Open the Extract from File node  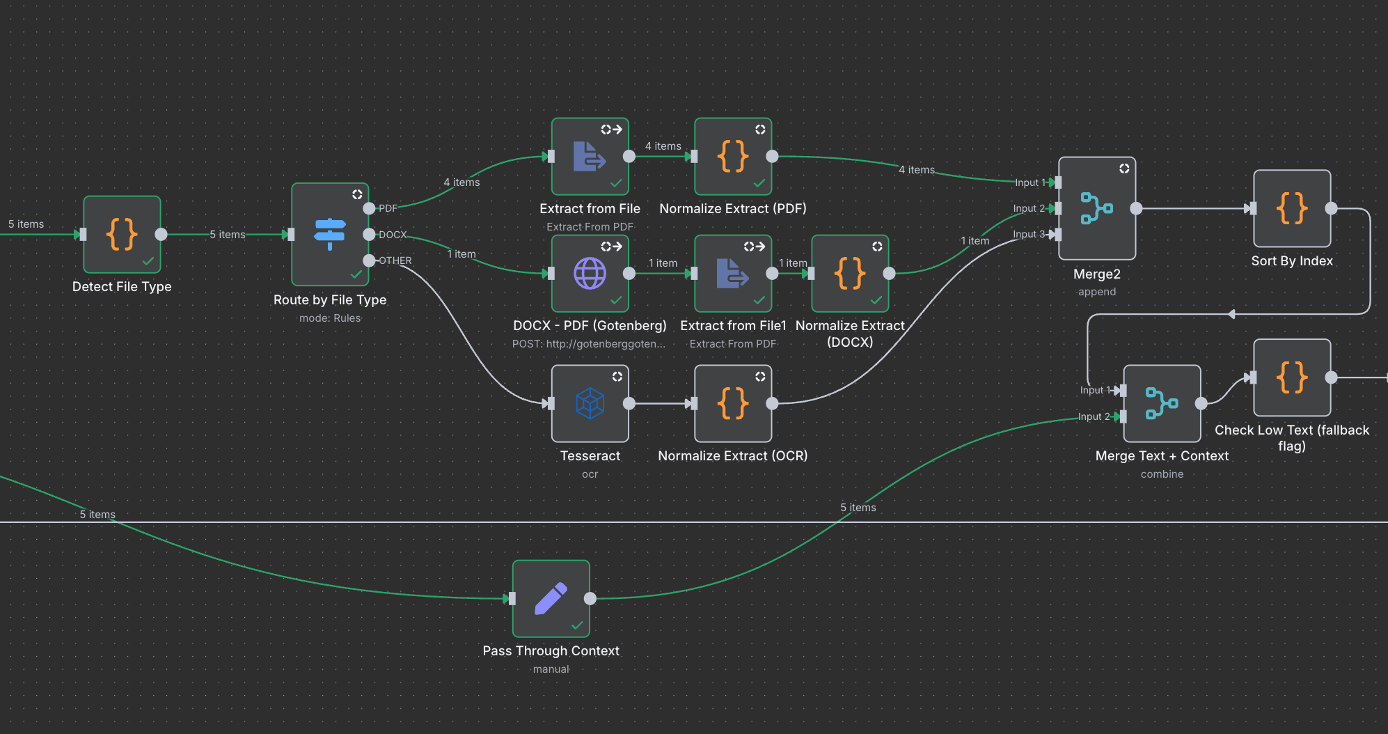point(590,157)
